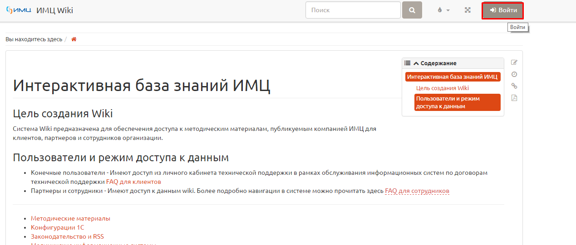Viewport: 576px width, 245px height.
Task: Open the ИМЦ Wiki home title link
Action: [x=54, y=10]
